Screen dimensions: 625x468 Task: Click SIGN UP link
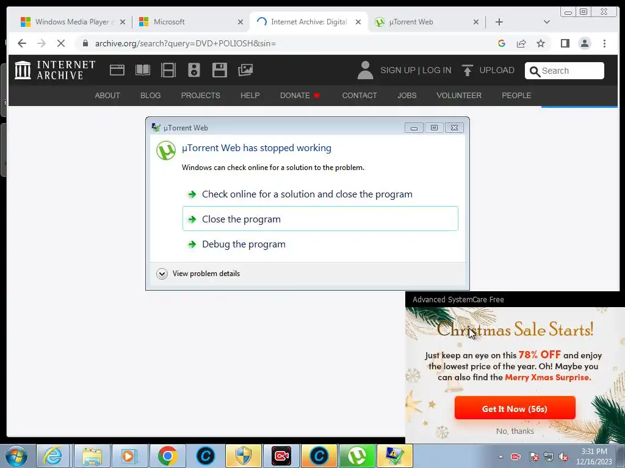coord(397,71)
